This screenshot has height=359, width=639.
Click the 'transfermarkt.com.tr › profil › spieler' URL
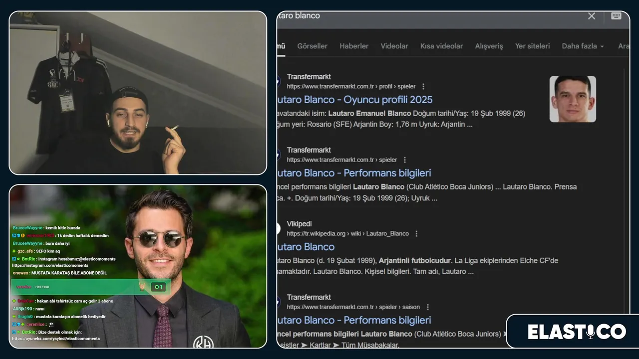[351, 86]
